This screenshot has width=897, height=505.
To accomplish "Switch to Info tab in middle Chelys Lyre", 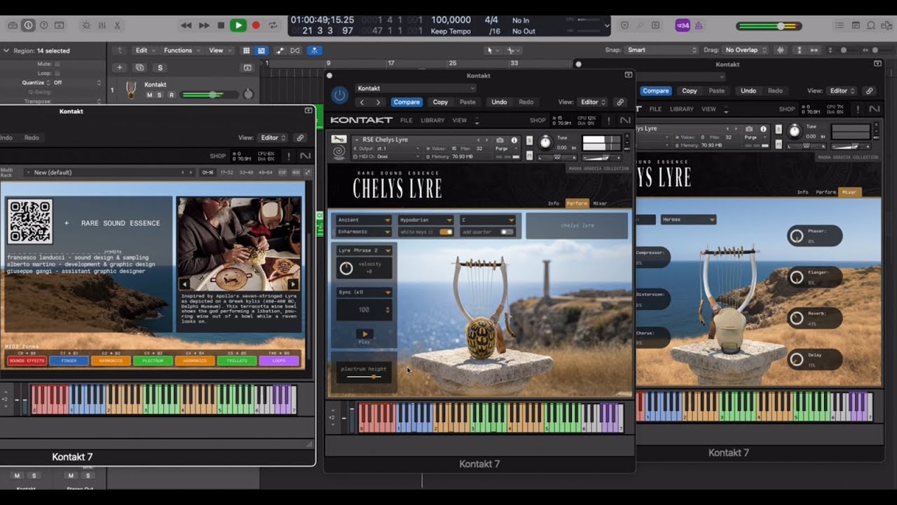I will coord(554,203).
